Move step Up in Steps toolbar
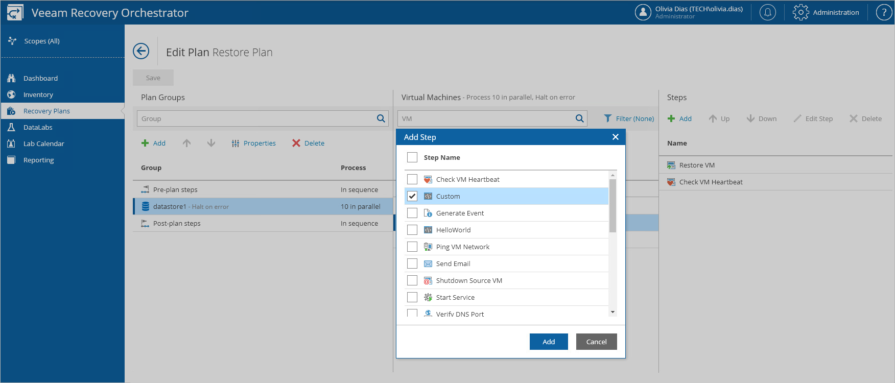Viewport: 895px width, 383px height. (719, 118)
